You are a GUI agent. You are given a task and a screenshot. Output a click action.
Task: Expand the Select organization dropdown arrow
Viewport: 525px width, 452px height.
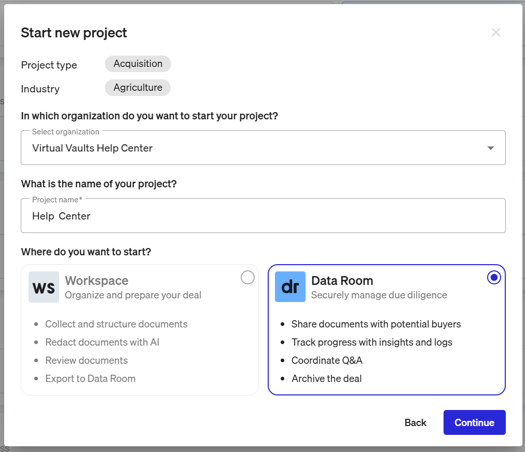click(x=491, y=148)
